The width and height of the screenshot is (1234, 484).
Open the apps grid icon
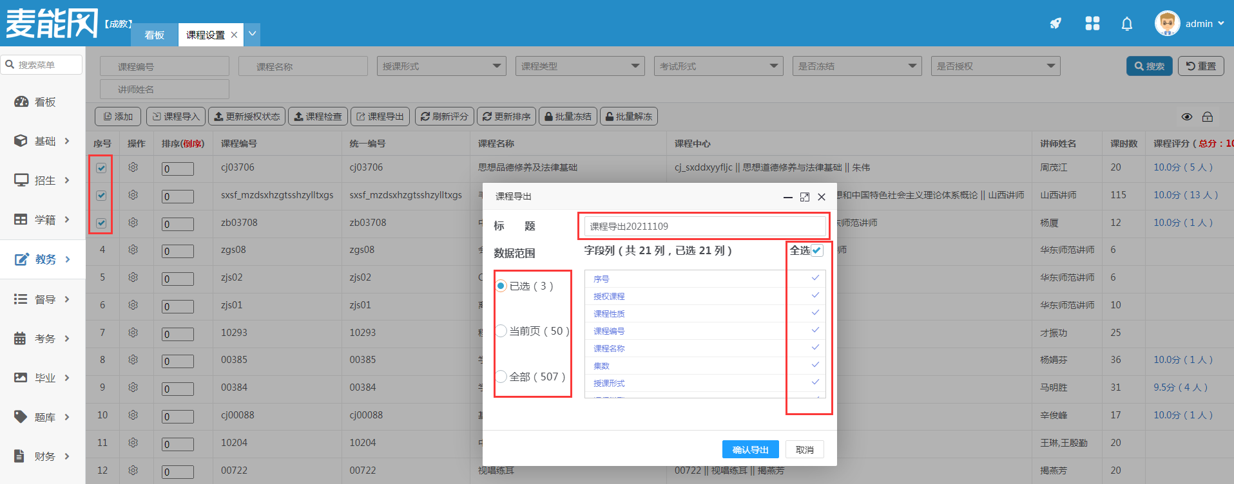1092,24
